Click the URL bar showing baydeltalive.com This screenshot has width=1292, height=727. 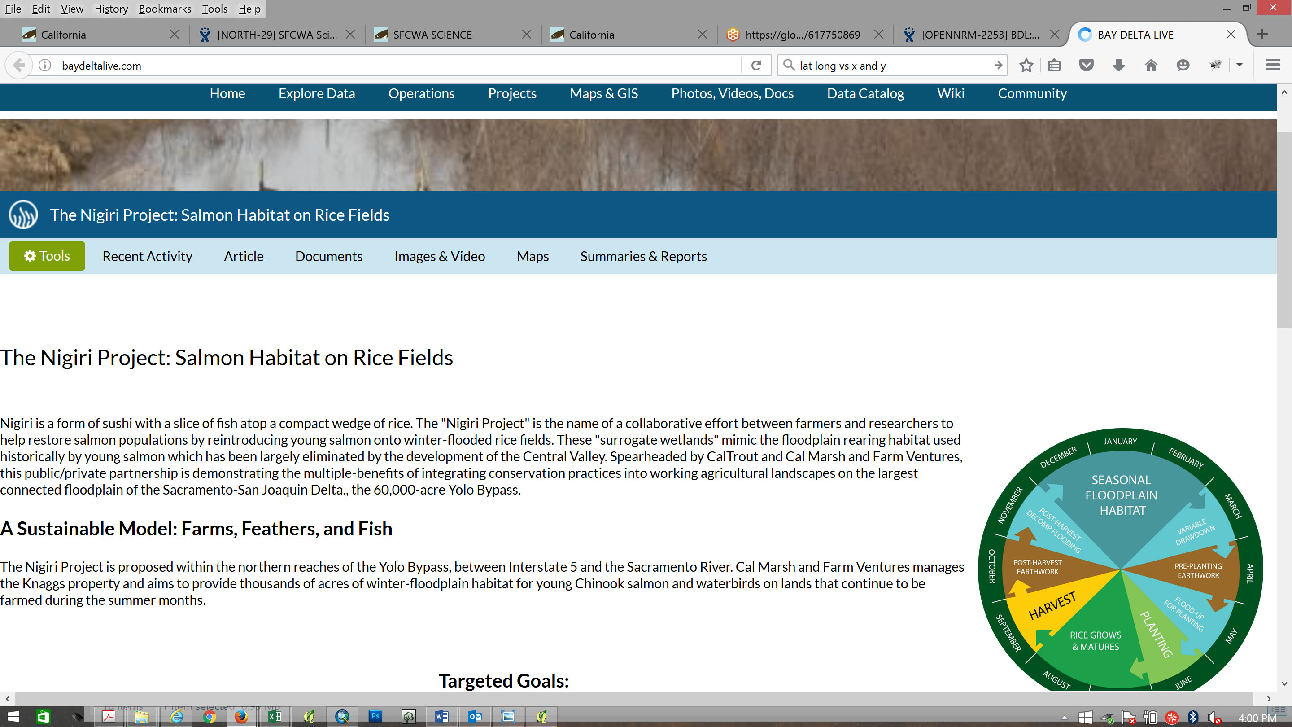[x=399, y=65]
